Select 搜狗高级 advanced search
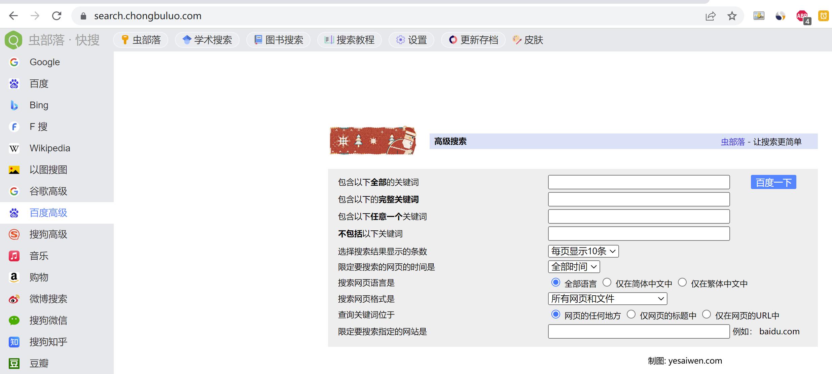The height and width of the screenshot is (374, 832). coord(48,234)
